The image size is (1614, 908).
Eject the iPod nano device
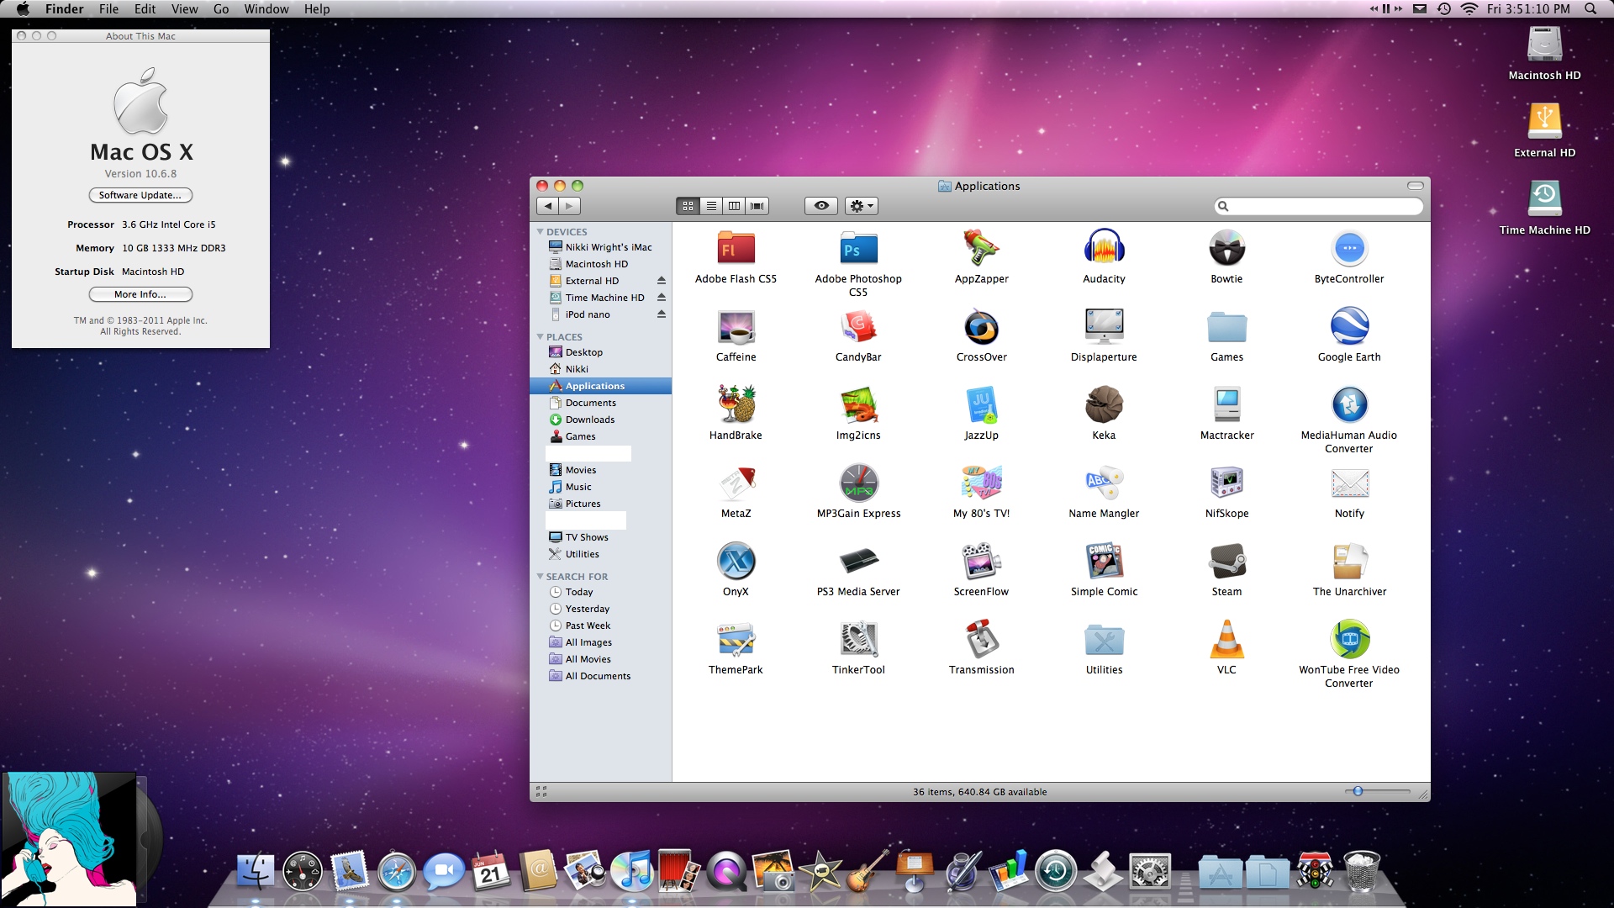tap(662, 314)
